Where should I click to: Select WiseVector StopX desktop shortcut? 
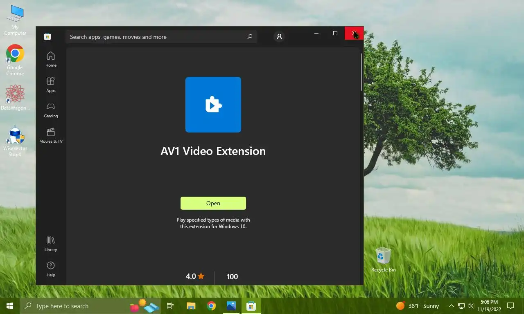pyautogui.click(x=15, y=141)
